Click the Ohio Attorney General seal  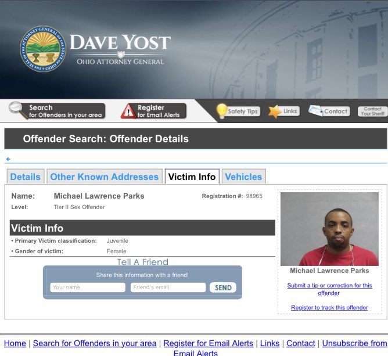pos(43,49)
